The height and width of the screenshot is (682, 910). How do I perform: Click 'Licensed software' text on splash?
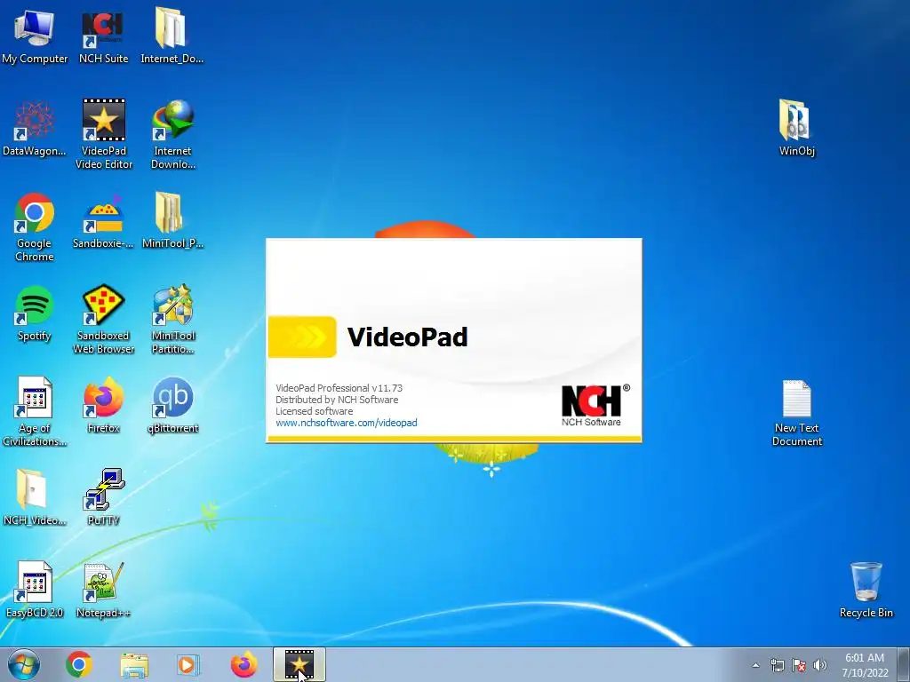pyautogui.click(x=314, y=411)
